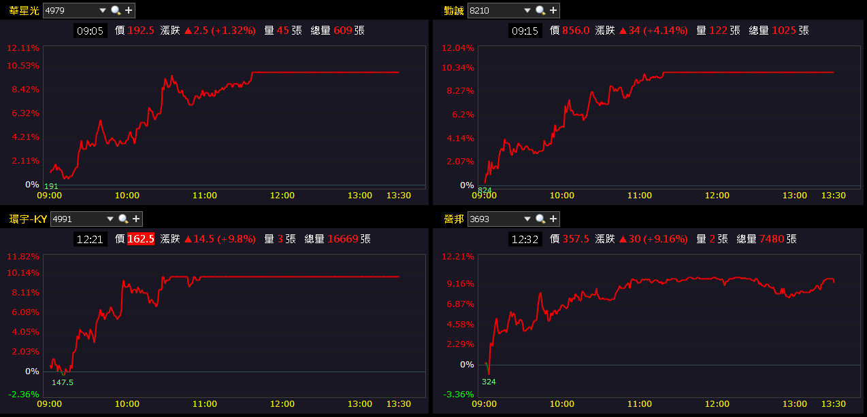Focus the 8210 code input field
This screenshot has width=867, height=417.
point(495,10)
